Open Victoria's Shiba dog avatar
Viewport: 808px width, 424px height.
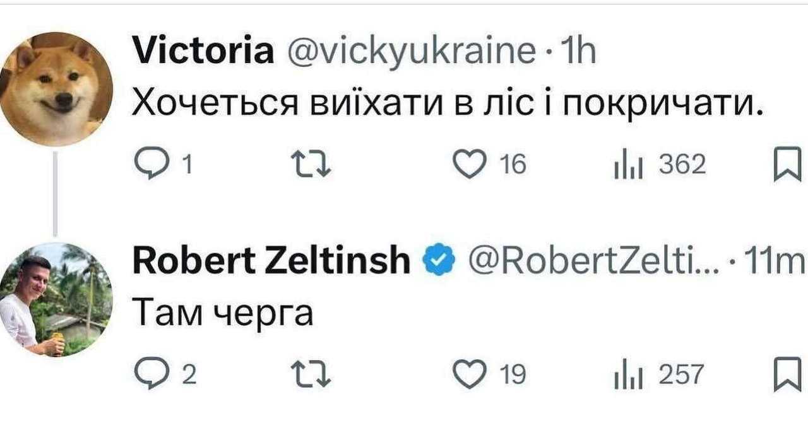56,88
